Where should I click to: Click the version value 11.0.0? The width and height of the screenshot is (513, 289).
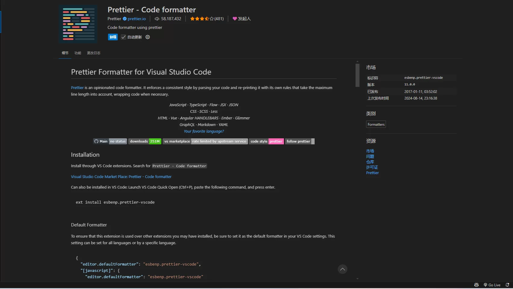[x=410, y=85]
